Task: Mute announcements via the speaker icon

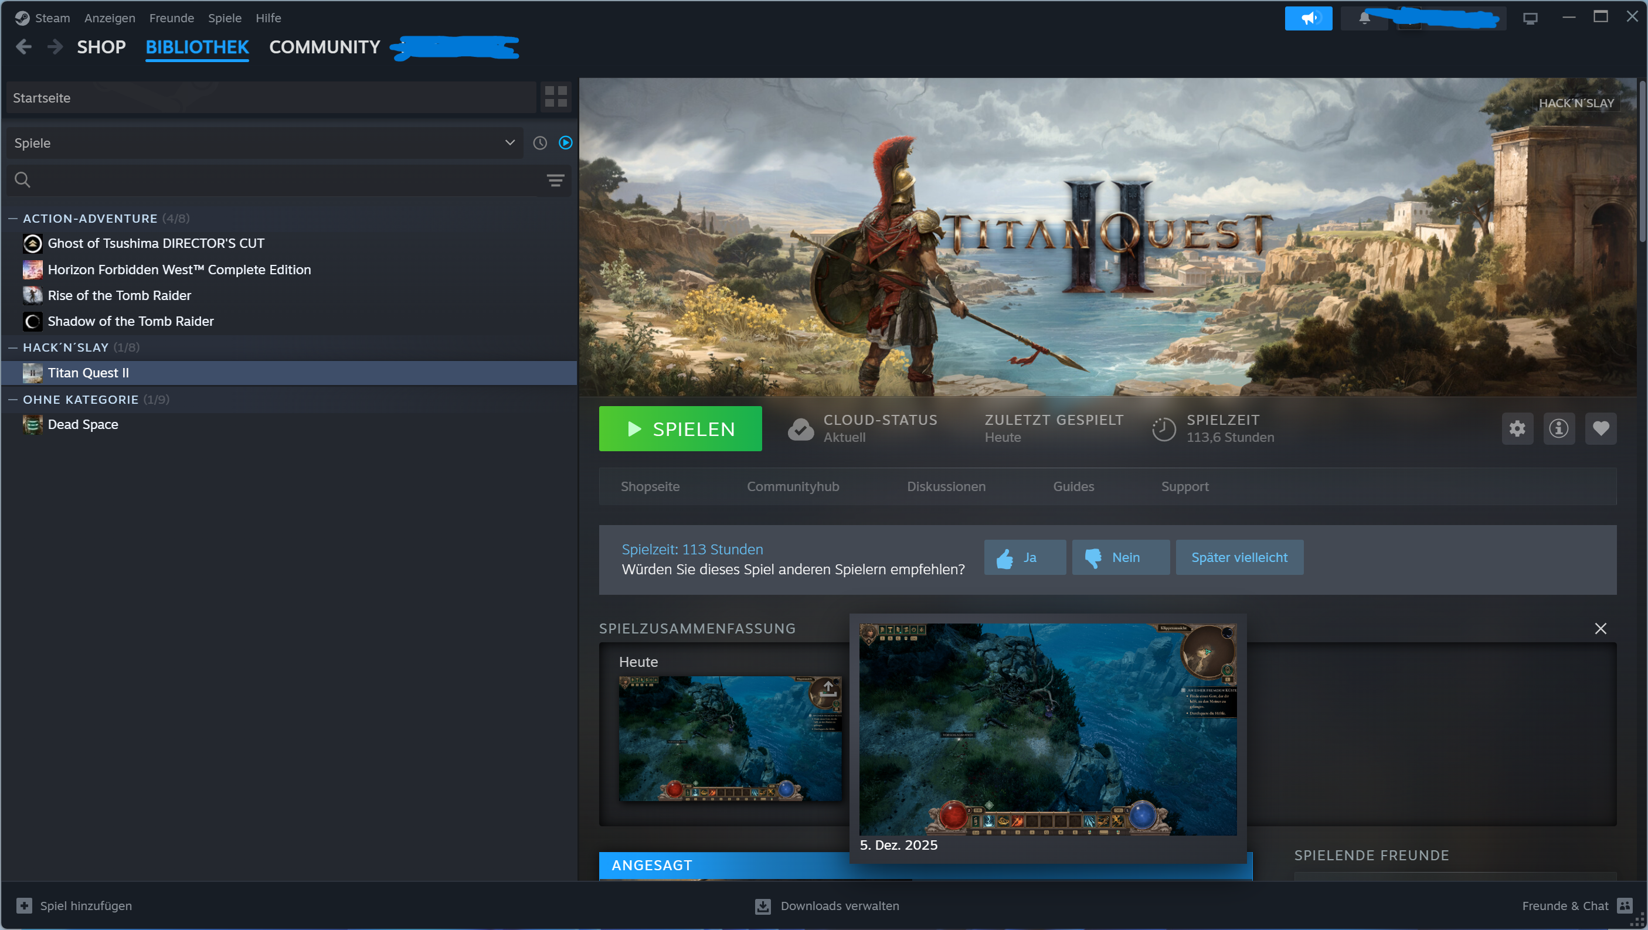Action: (x=1309, y=18)
